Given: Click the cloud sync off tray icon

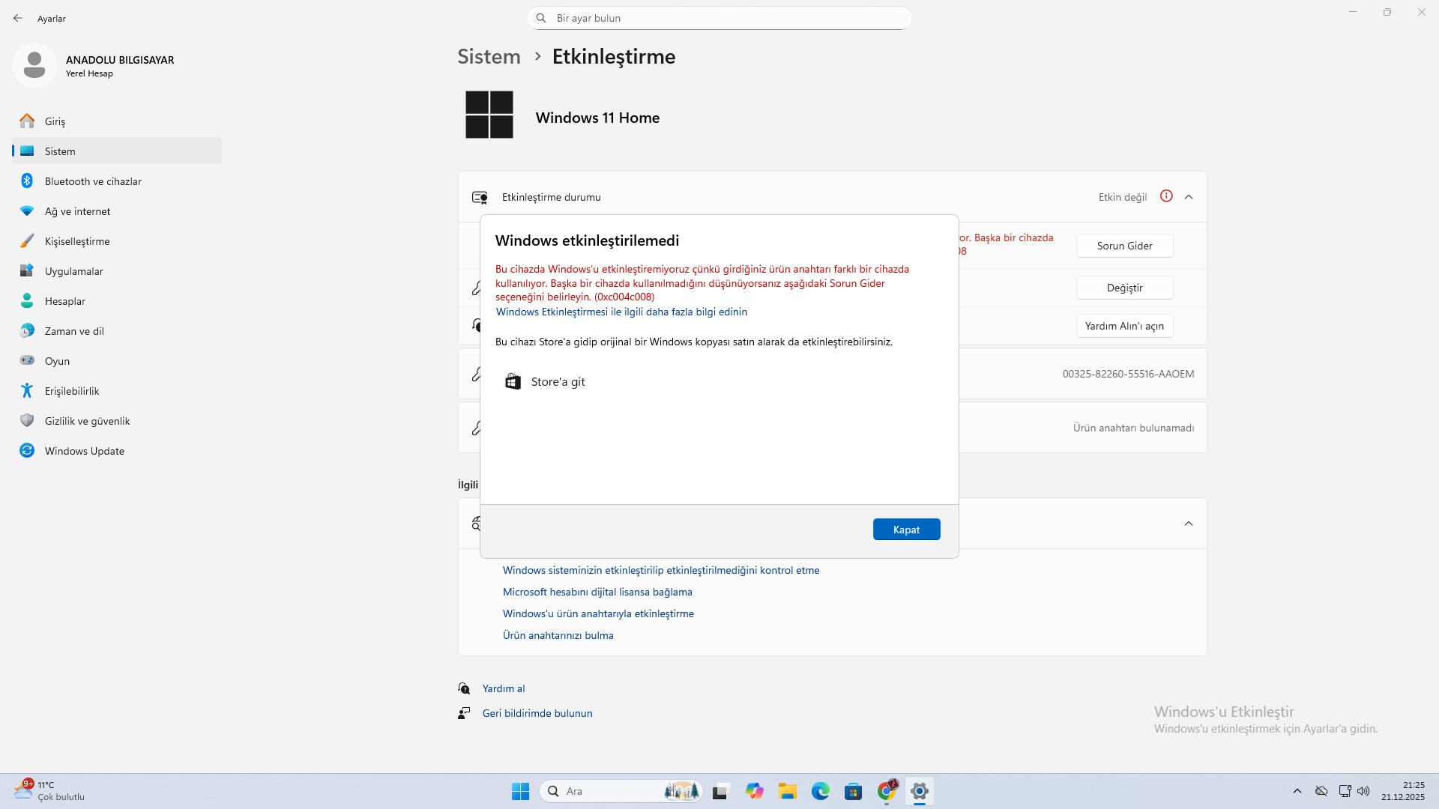Looking at the screenshot, I should click(x=1321, y=791).
